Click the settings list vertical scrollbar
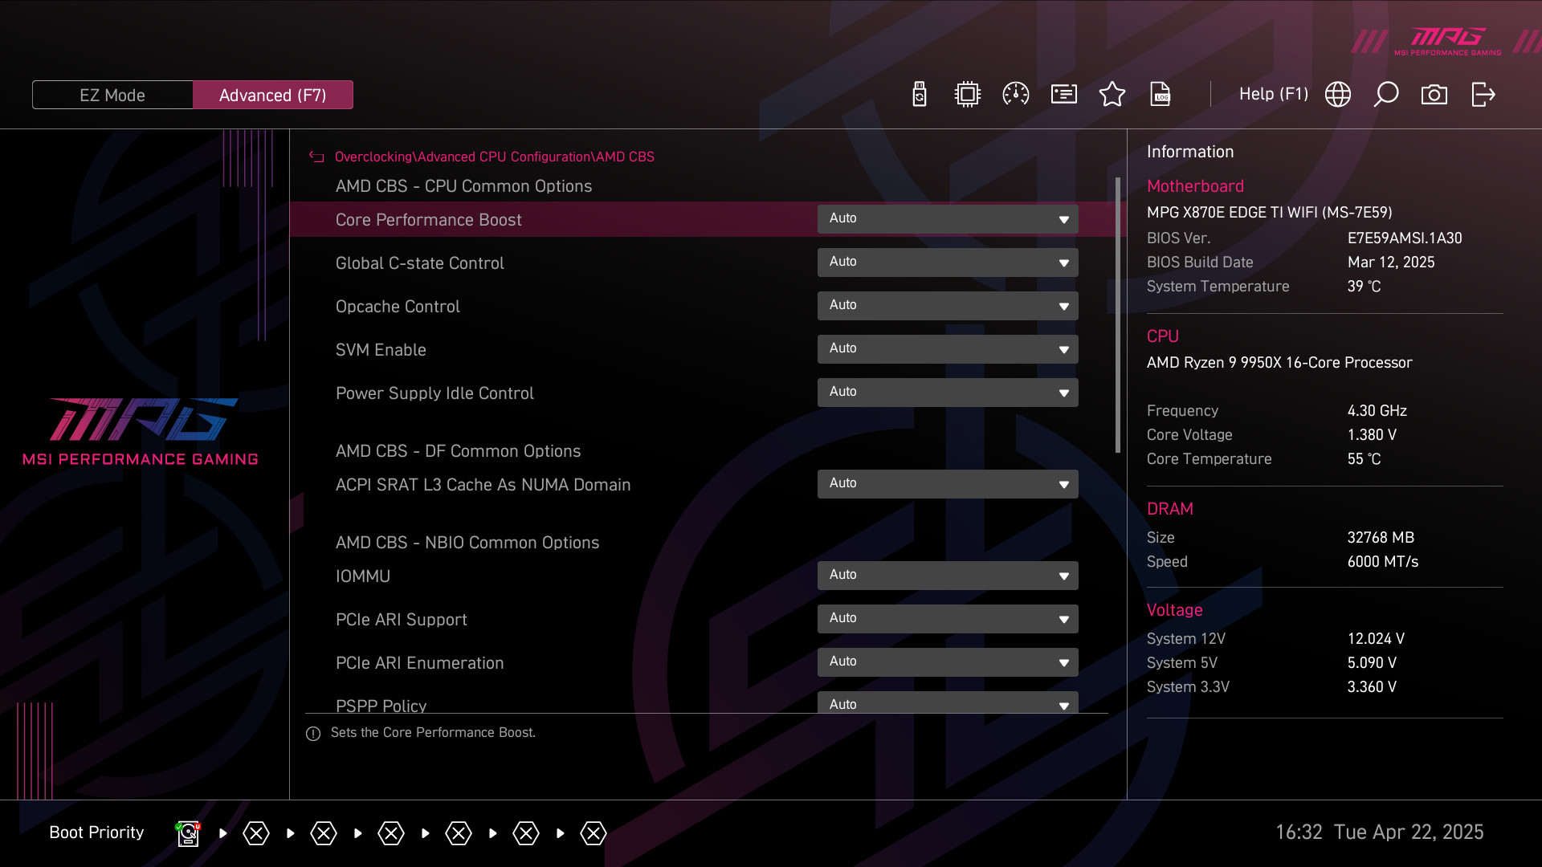Viewport: 1542px width, 867px height. pyautogui.click(x=1118, y=315)
